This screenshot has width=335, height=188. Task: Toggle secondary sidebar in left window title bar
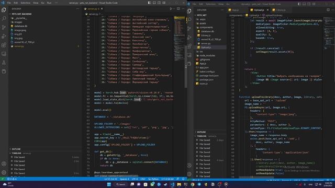[x=159, y=3]
